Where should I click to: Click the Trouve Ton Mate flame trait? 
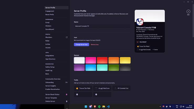(x=83, y=88)
